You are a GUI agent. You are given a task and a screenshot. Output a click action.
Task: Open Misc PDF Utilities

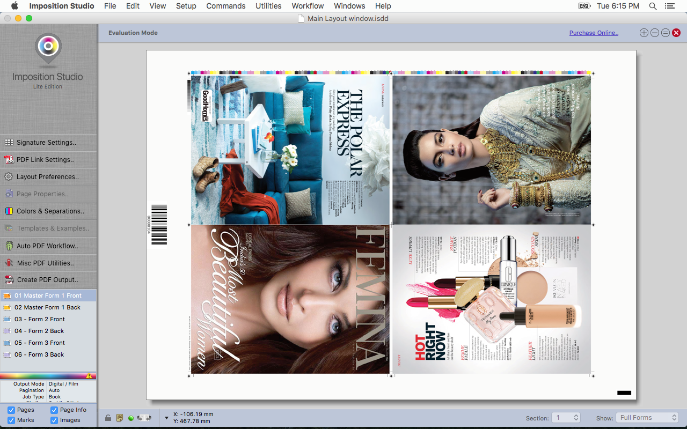pyautogui.click(x=48, y=263)
